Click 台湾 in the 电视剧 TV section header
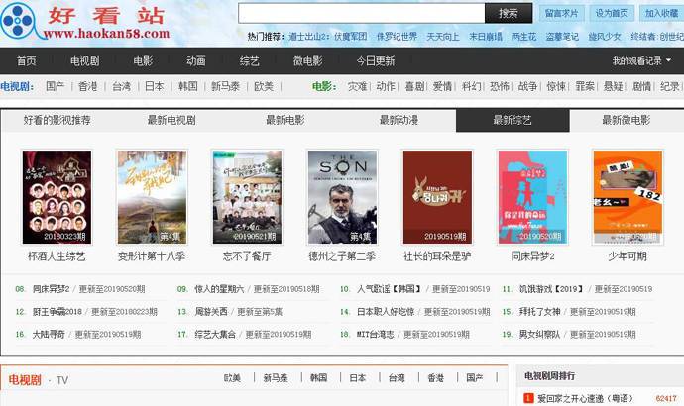The height and width of the screenshot is (406, 684). tap(397, 377)
